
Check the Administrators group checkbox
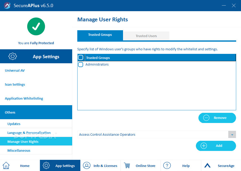(81, 64)
